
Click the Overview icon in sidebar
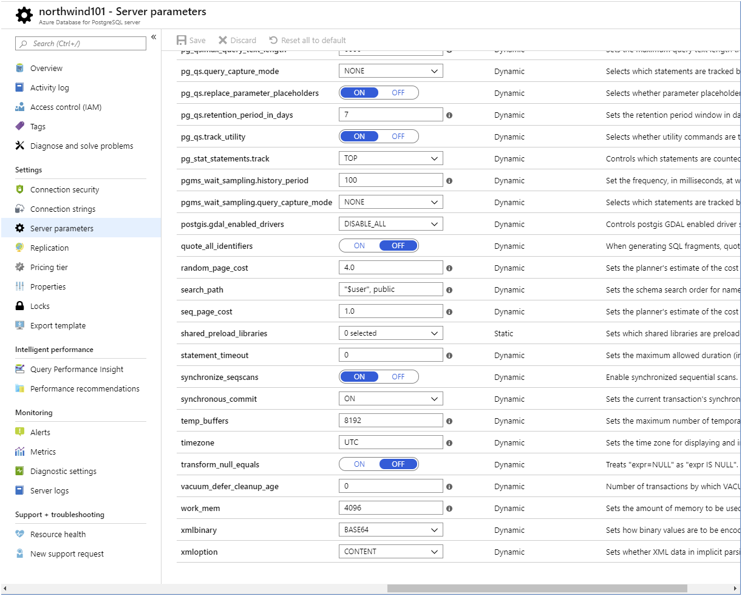point(20,68)
